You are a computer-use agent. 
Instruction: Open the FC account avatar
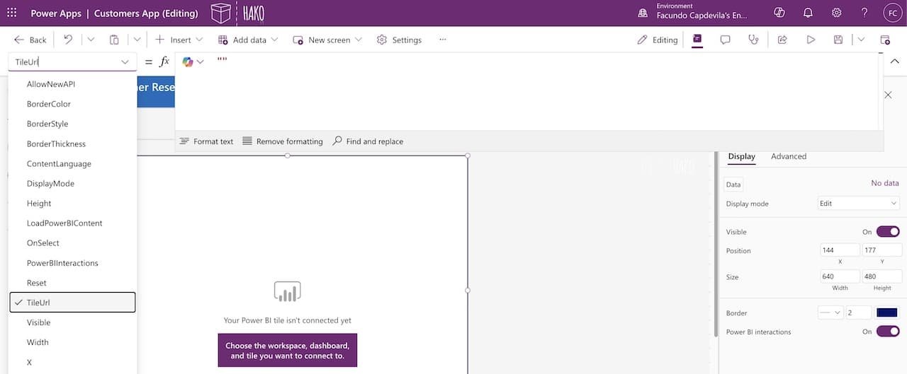[891, 13]
